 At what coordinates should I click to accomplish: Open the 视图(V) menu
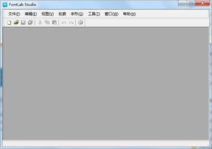[x=47, y=14]
